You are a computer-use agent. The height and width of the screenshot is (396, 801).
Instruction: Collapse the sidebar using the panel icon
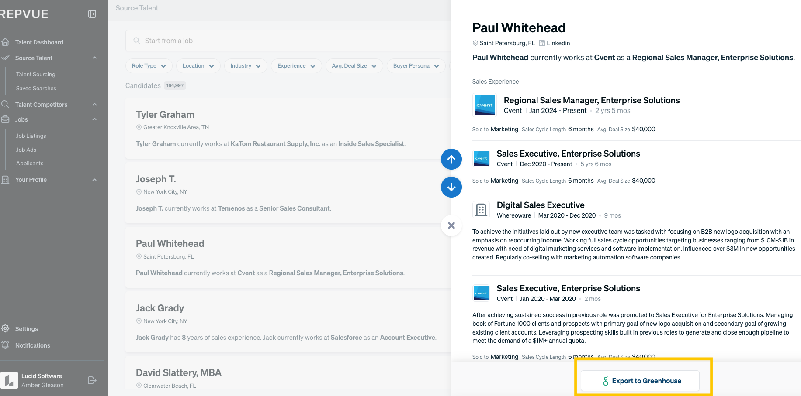92,14
